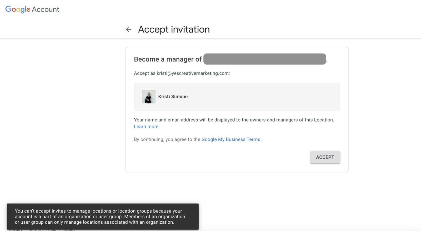This screenshot has width=421, height=231.
Task: Click the 'Become a manager of' heading
Action: click(x=168, y=59)
